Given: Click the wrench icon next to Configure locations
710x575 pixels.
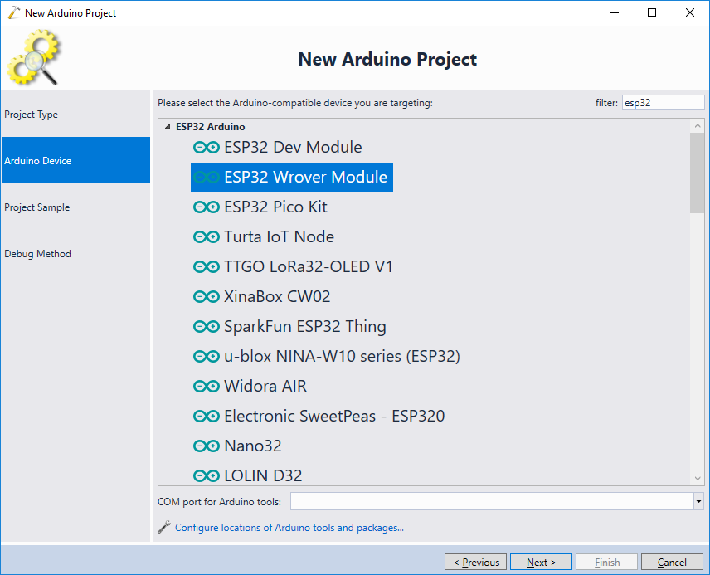Looking at the screenshot, I should (164, 527).
